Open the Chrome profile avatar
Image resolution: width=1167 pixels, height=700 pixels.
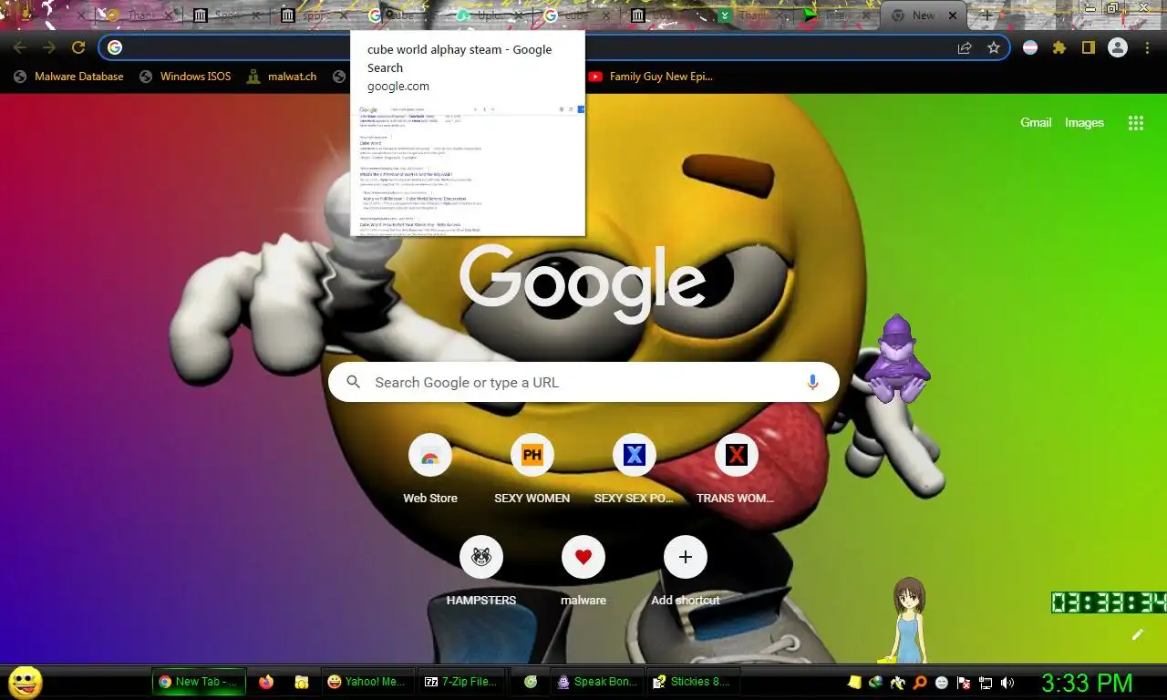tap(1118, 48)
